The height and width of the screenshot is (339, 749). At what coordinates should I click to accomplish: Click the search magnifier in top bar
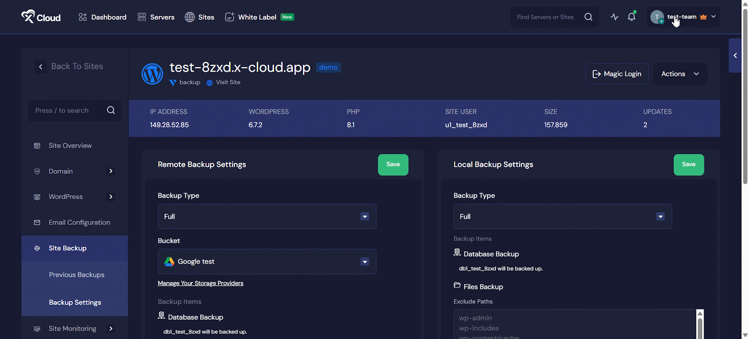coord(588,17)
